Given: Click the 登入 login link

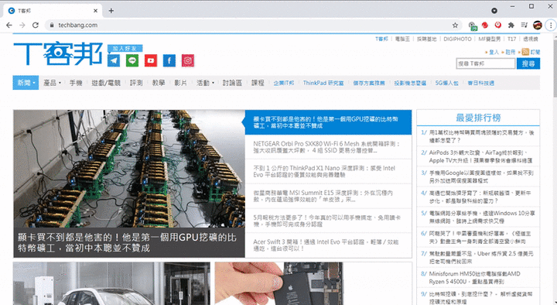Looking at the screenshot, I should (x=494, y=52).
